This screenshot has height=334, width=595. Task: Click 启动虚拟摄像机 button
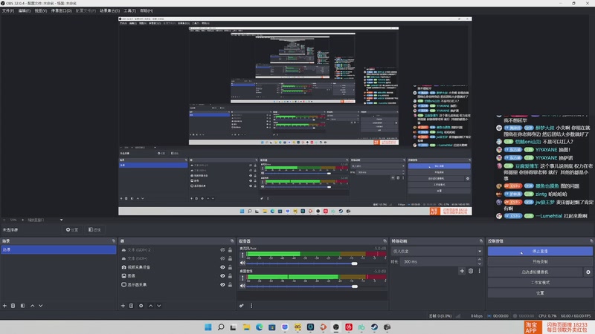click(x=535, y=272)
